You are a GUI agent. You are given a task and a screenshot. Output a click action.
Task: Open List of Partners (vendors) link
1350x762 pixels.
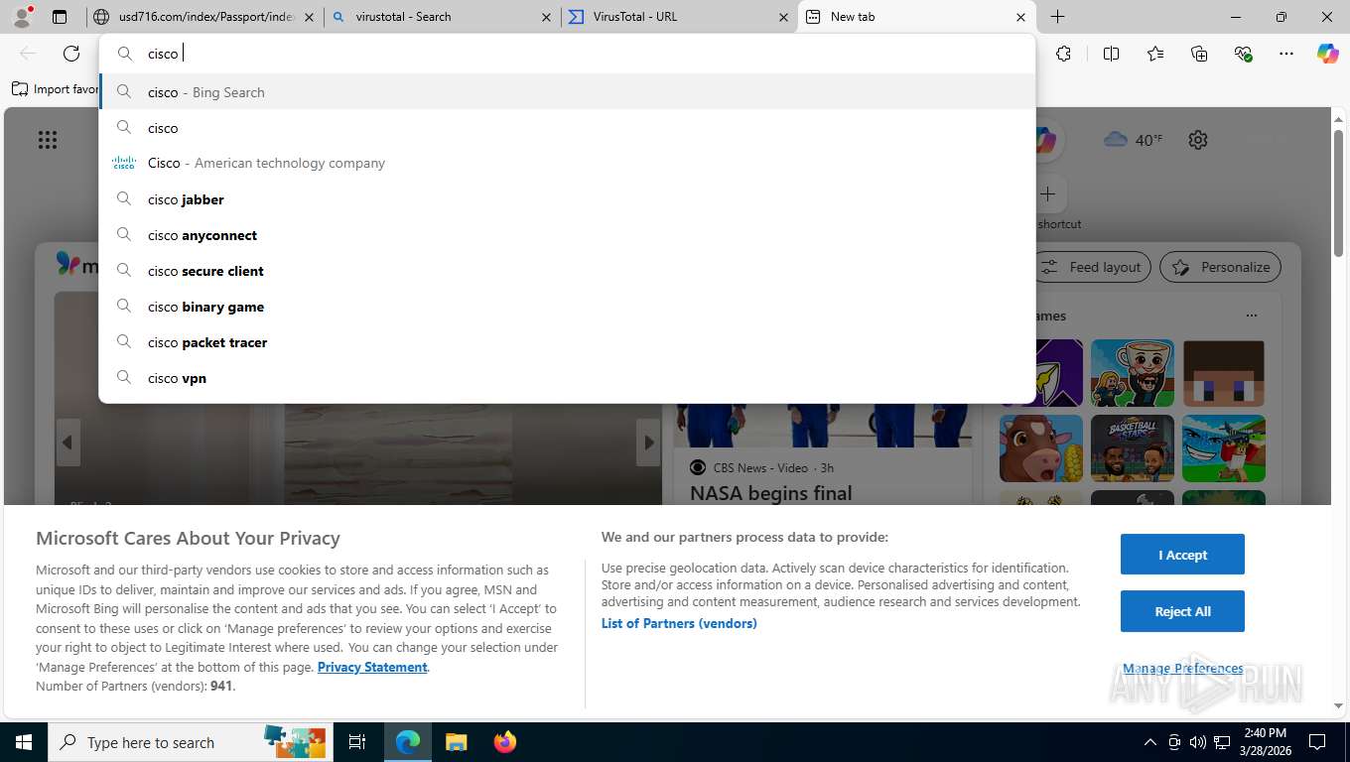(x=679, y=623)
